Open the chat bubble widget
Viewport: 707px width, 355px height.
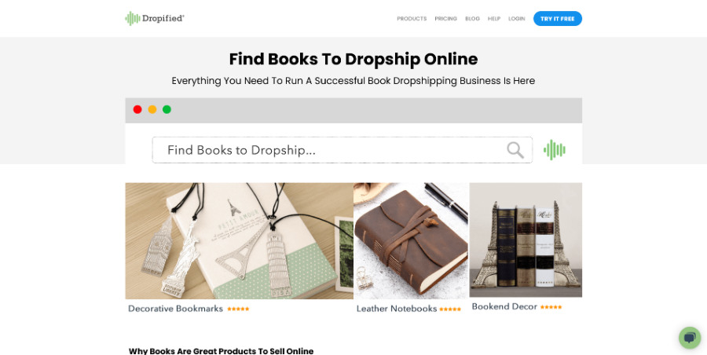[x=690, y=338]
